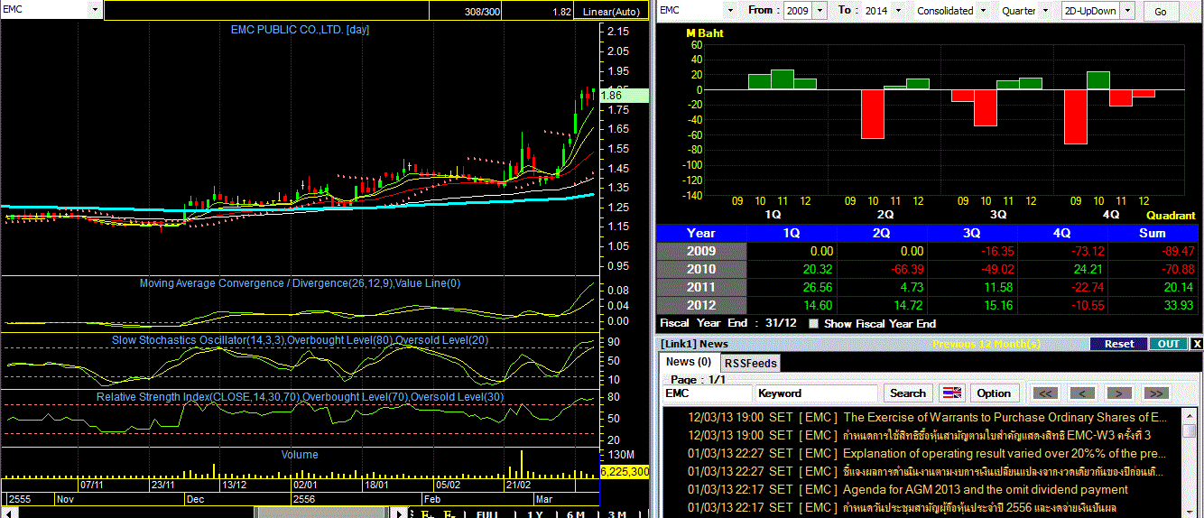Click the 2009 year row header

tap(701, 251)
